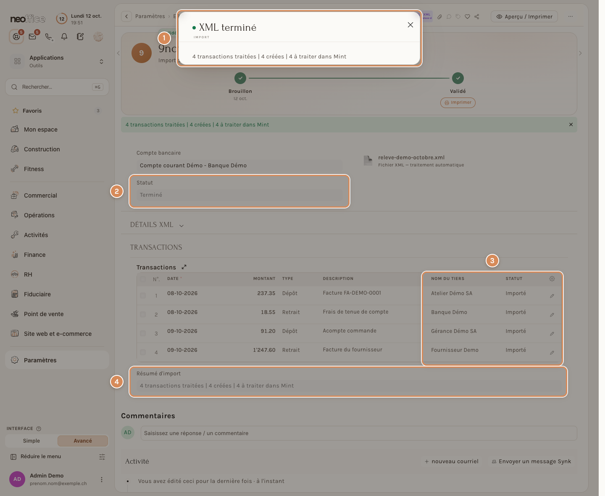Viewport: 605px width, 496px height.
Task: Open the phone calls icon
Action: tap(49, 37)
